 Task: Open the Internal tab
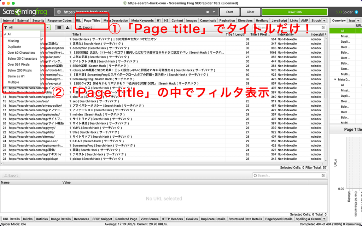[8, 20]
